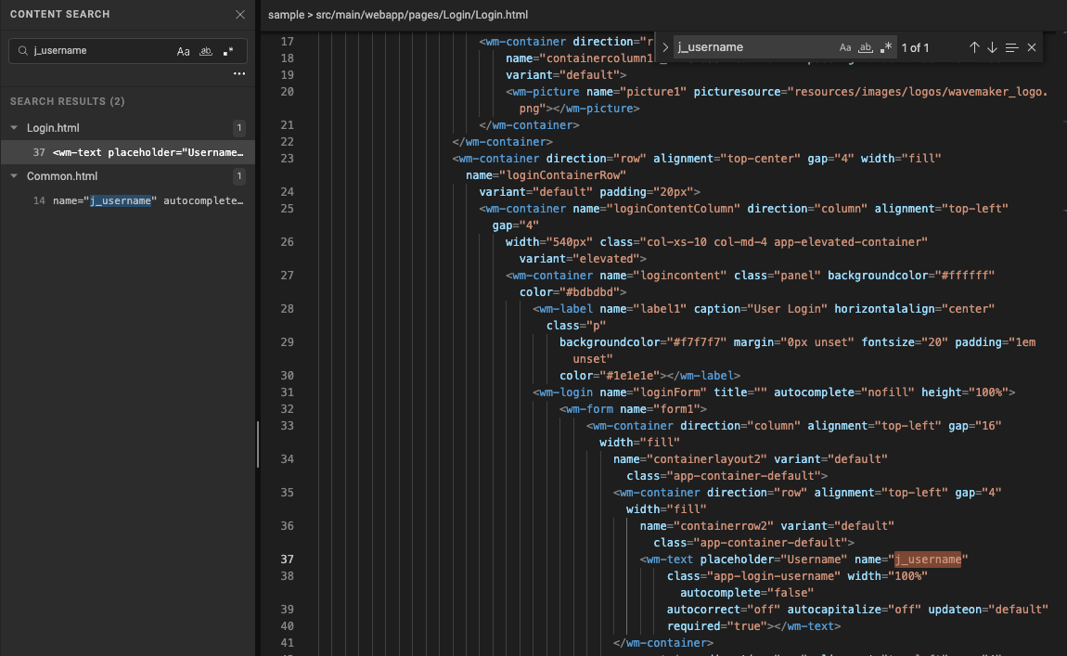Toggle Use Regular Expression in Content Search
The height and width of the screenshot is (656, 1067).
(228, 51)
